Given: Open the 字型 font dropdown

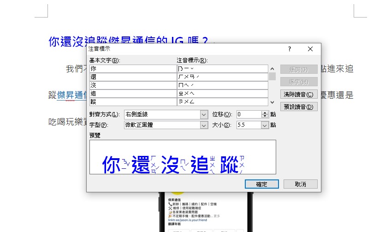Looking at the screenshot, I should 204,125.
